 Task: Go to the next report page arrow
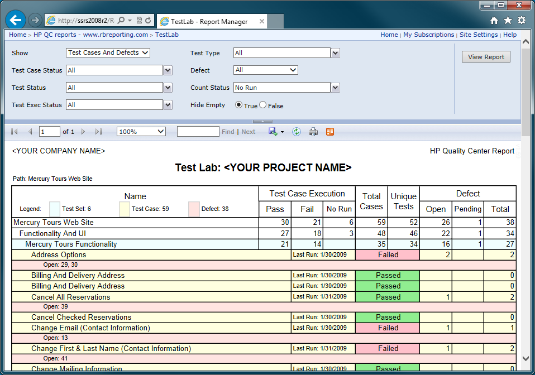click(x=83, y=132)
